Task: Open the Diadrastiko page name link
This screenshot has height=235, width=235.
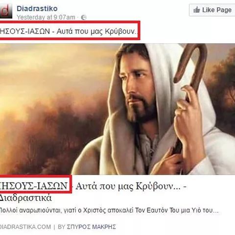Action: pos(37,9)
